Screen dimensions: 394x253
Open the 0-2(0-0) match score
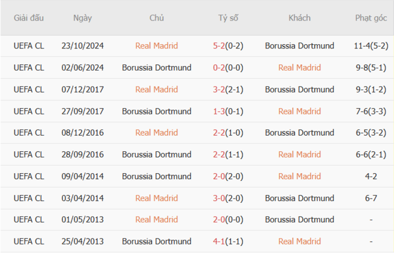click(228, 68)
